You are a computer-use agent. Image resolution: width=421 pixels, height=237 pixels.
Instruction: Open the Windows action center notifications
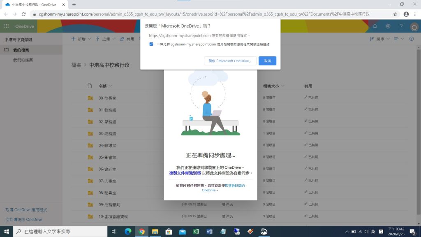[413, 231]
